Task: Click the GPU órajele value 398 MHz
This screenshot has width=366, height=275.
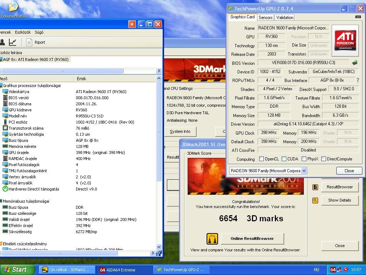Action: [100, 153]
